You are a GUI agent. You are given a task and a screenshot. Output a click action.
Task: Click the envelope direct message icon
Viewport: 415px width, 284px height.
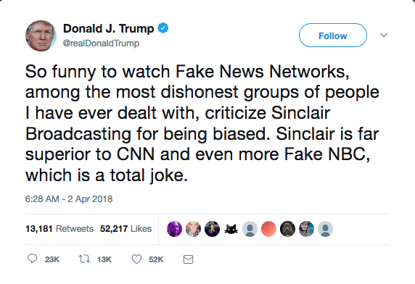188,259
